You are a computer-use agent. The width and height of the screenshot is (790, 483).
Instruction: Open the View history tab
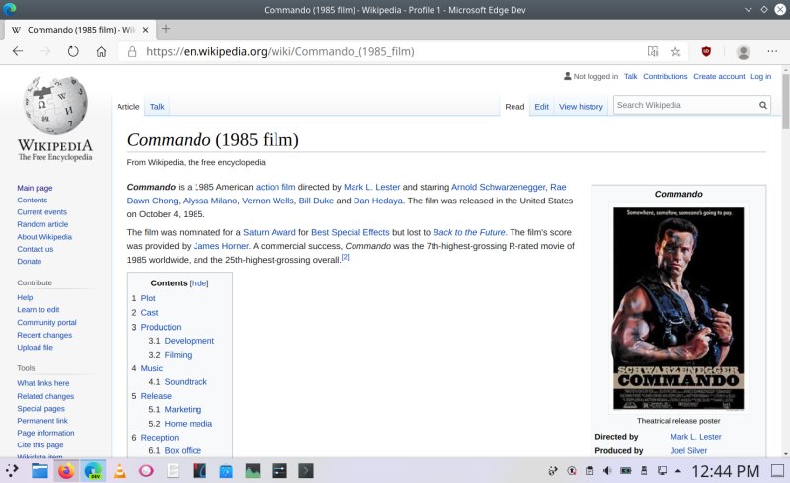pyautogui.click(x=581, y=107)
